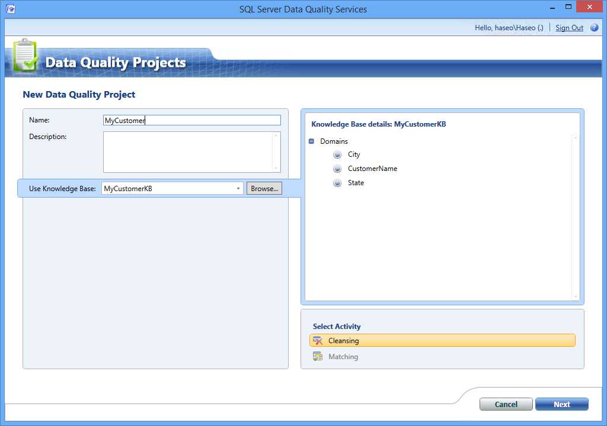607x426 pixels.
Task: Click the Cleansing activity icon
Action: click(x=318, y=341)
